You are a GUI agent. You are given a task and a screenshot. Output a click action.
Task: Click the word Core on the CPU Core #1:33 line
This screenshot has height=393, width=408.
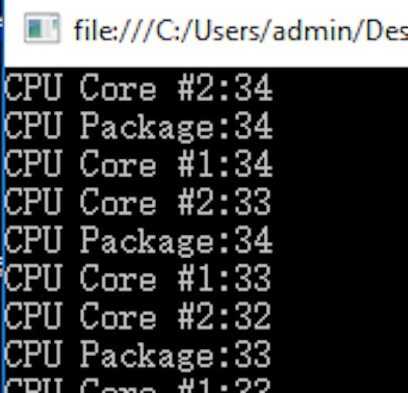tap(118, 278)
